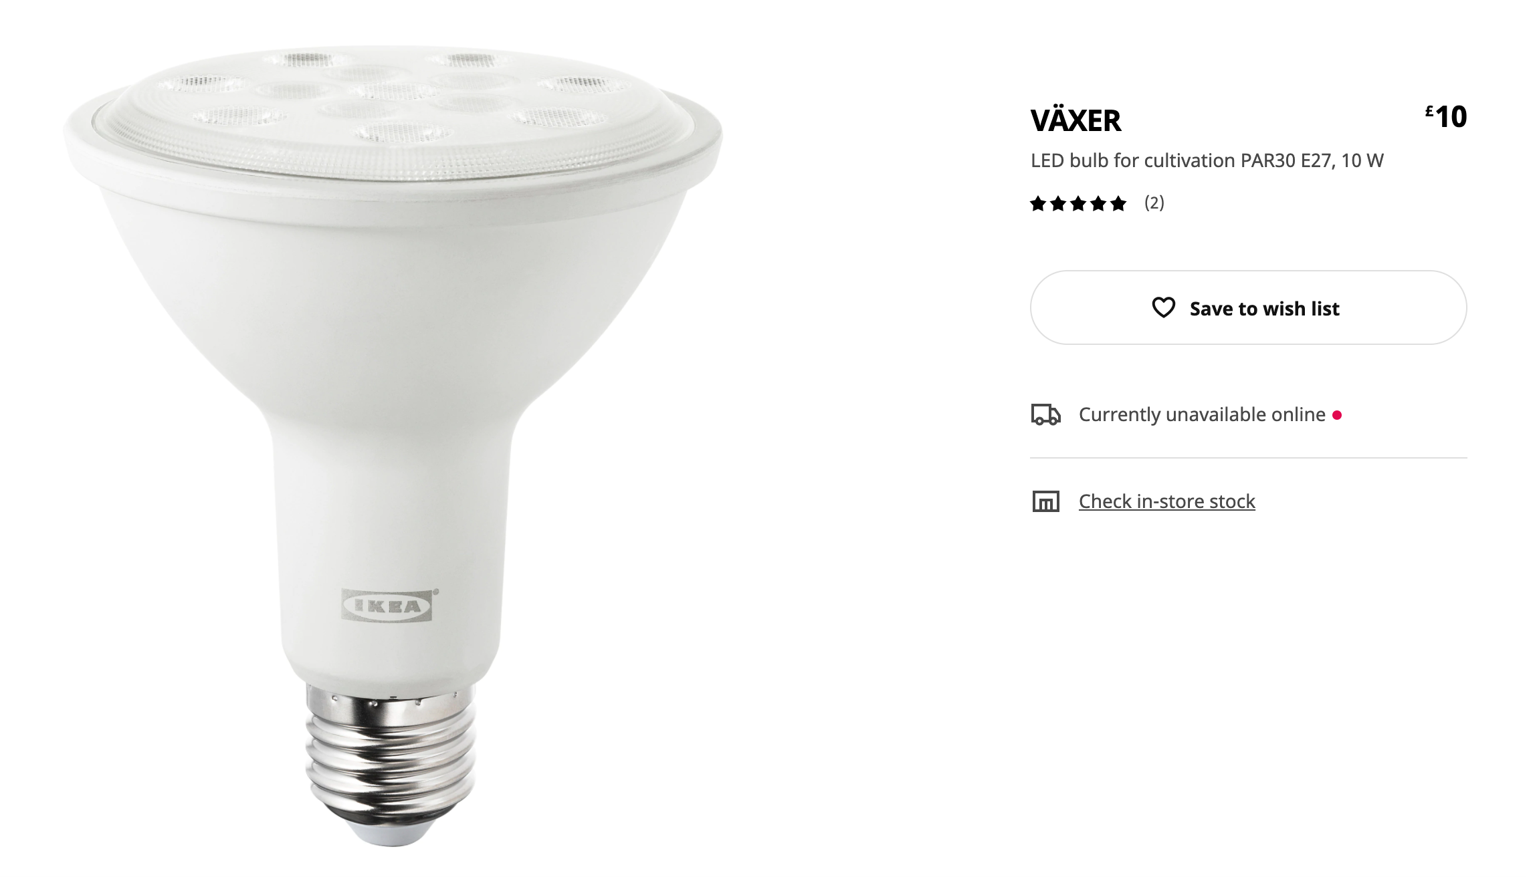The height and width of the screenshot is (877, 1537).
Task: Click Currently unavailable online text
Action: point(1202,414)
